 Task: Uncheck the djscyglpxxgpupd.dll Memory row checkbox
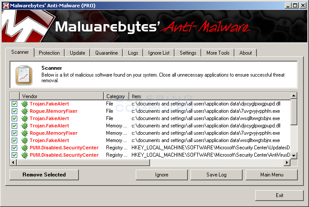point(14,126)
